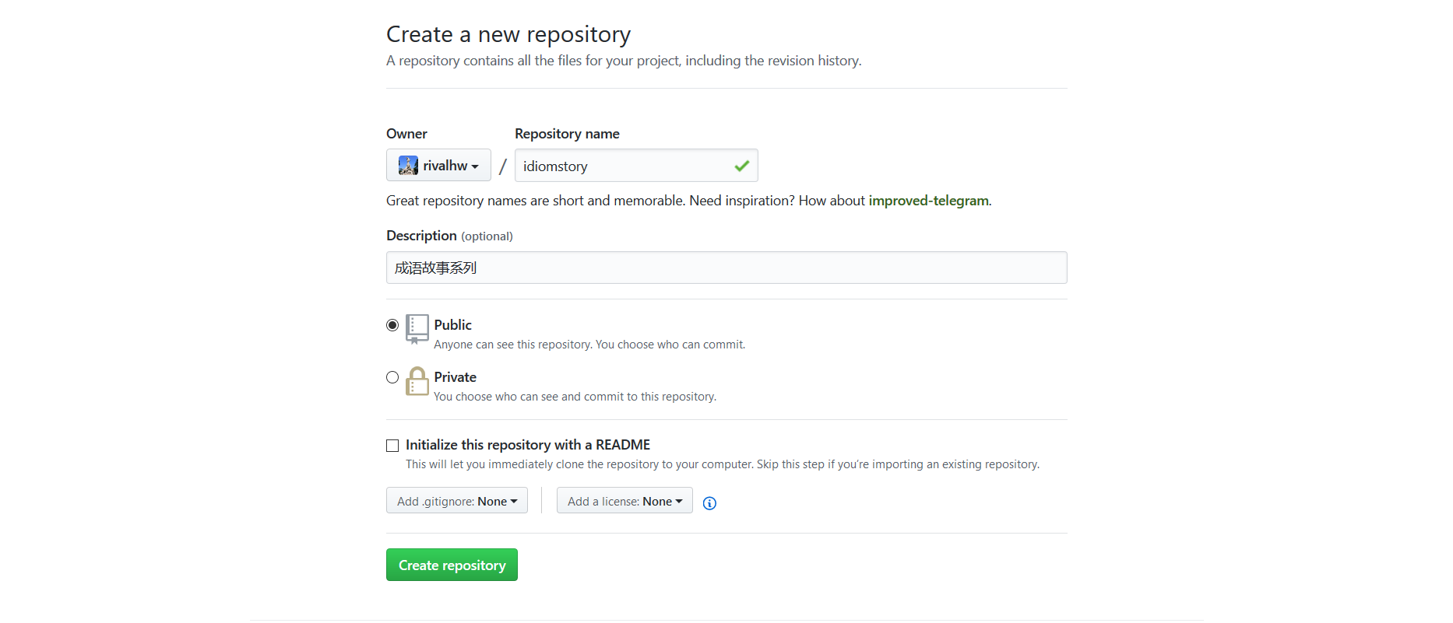Click into the Description text field
This screenshot has width=1453, height=623.
tap(726, 268)
